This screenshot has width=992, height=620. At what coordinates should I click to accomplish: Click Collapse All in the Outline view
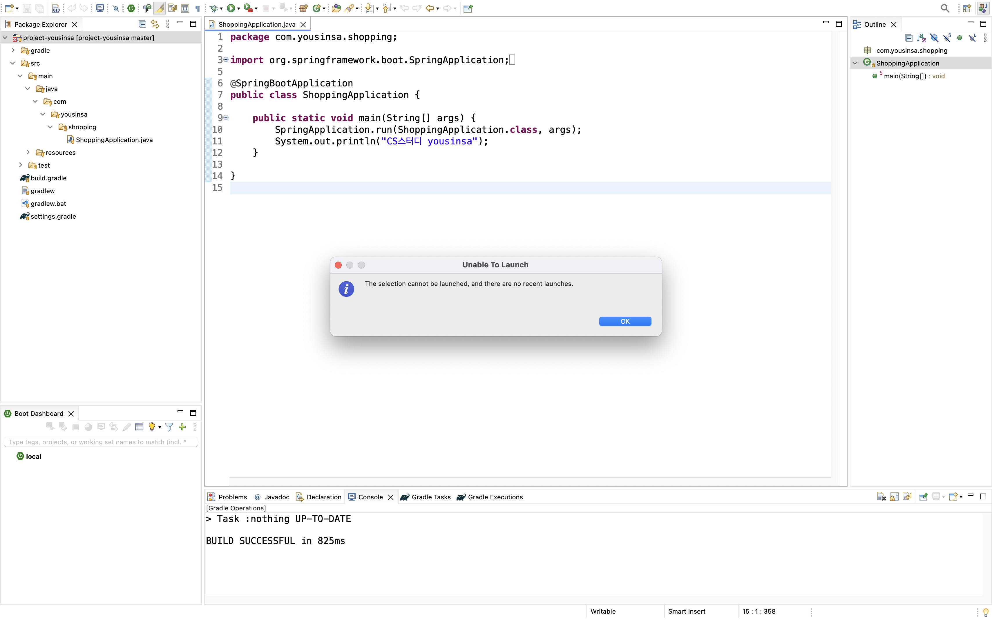point(909,37)
